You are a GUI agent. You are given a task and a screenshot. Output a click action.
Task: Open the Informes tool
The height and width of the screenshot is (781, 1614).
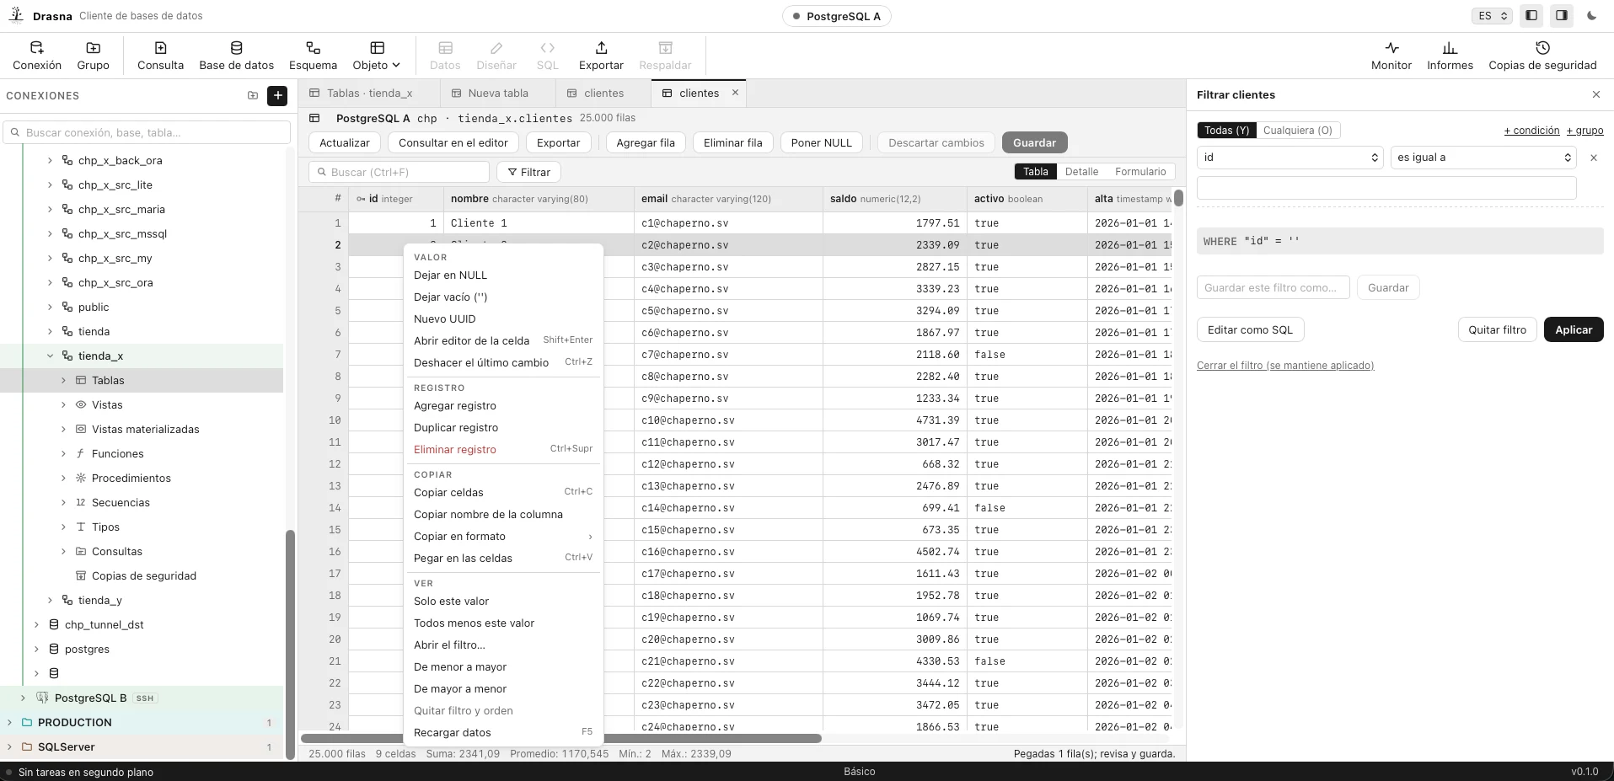(x=1450, y=56)
